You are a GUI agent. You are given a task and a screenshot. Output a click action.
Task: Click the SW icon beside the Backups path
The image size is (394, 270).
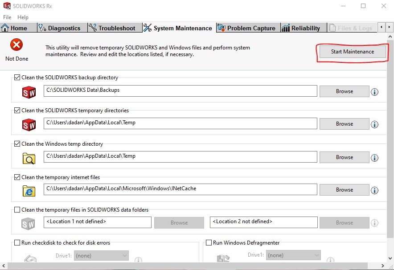coord(29,92)
